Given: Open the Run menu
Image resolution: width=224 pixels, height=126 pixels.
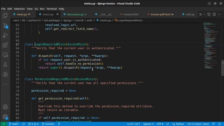Looking at the screenshot, I should click(x=42, y=9).
